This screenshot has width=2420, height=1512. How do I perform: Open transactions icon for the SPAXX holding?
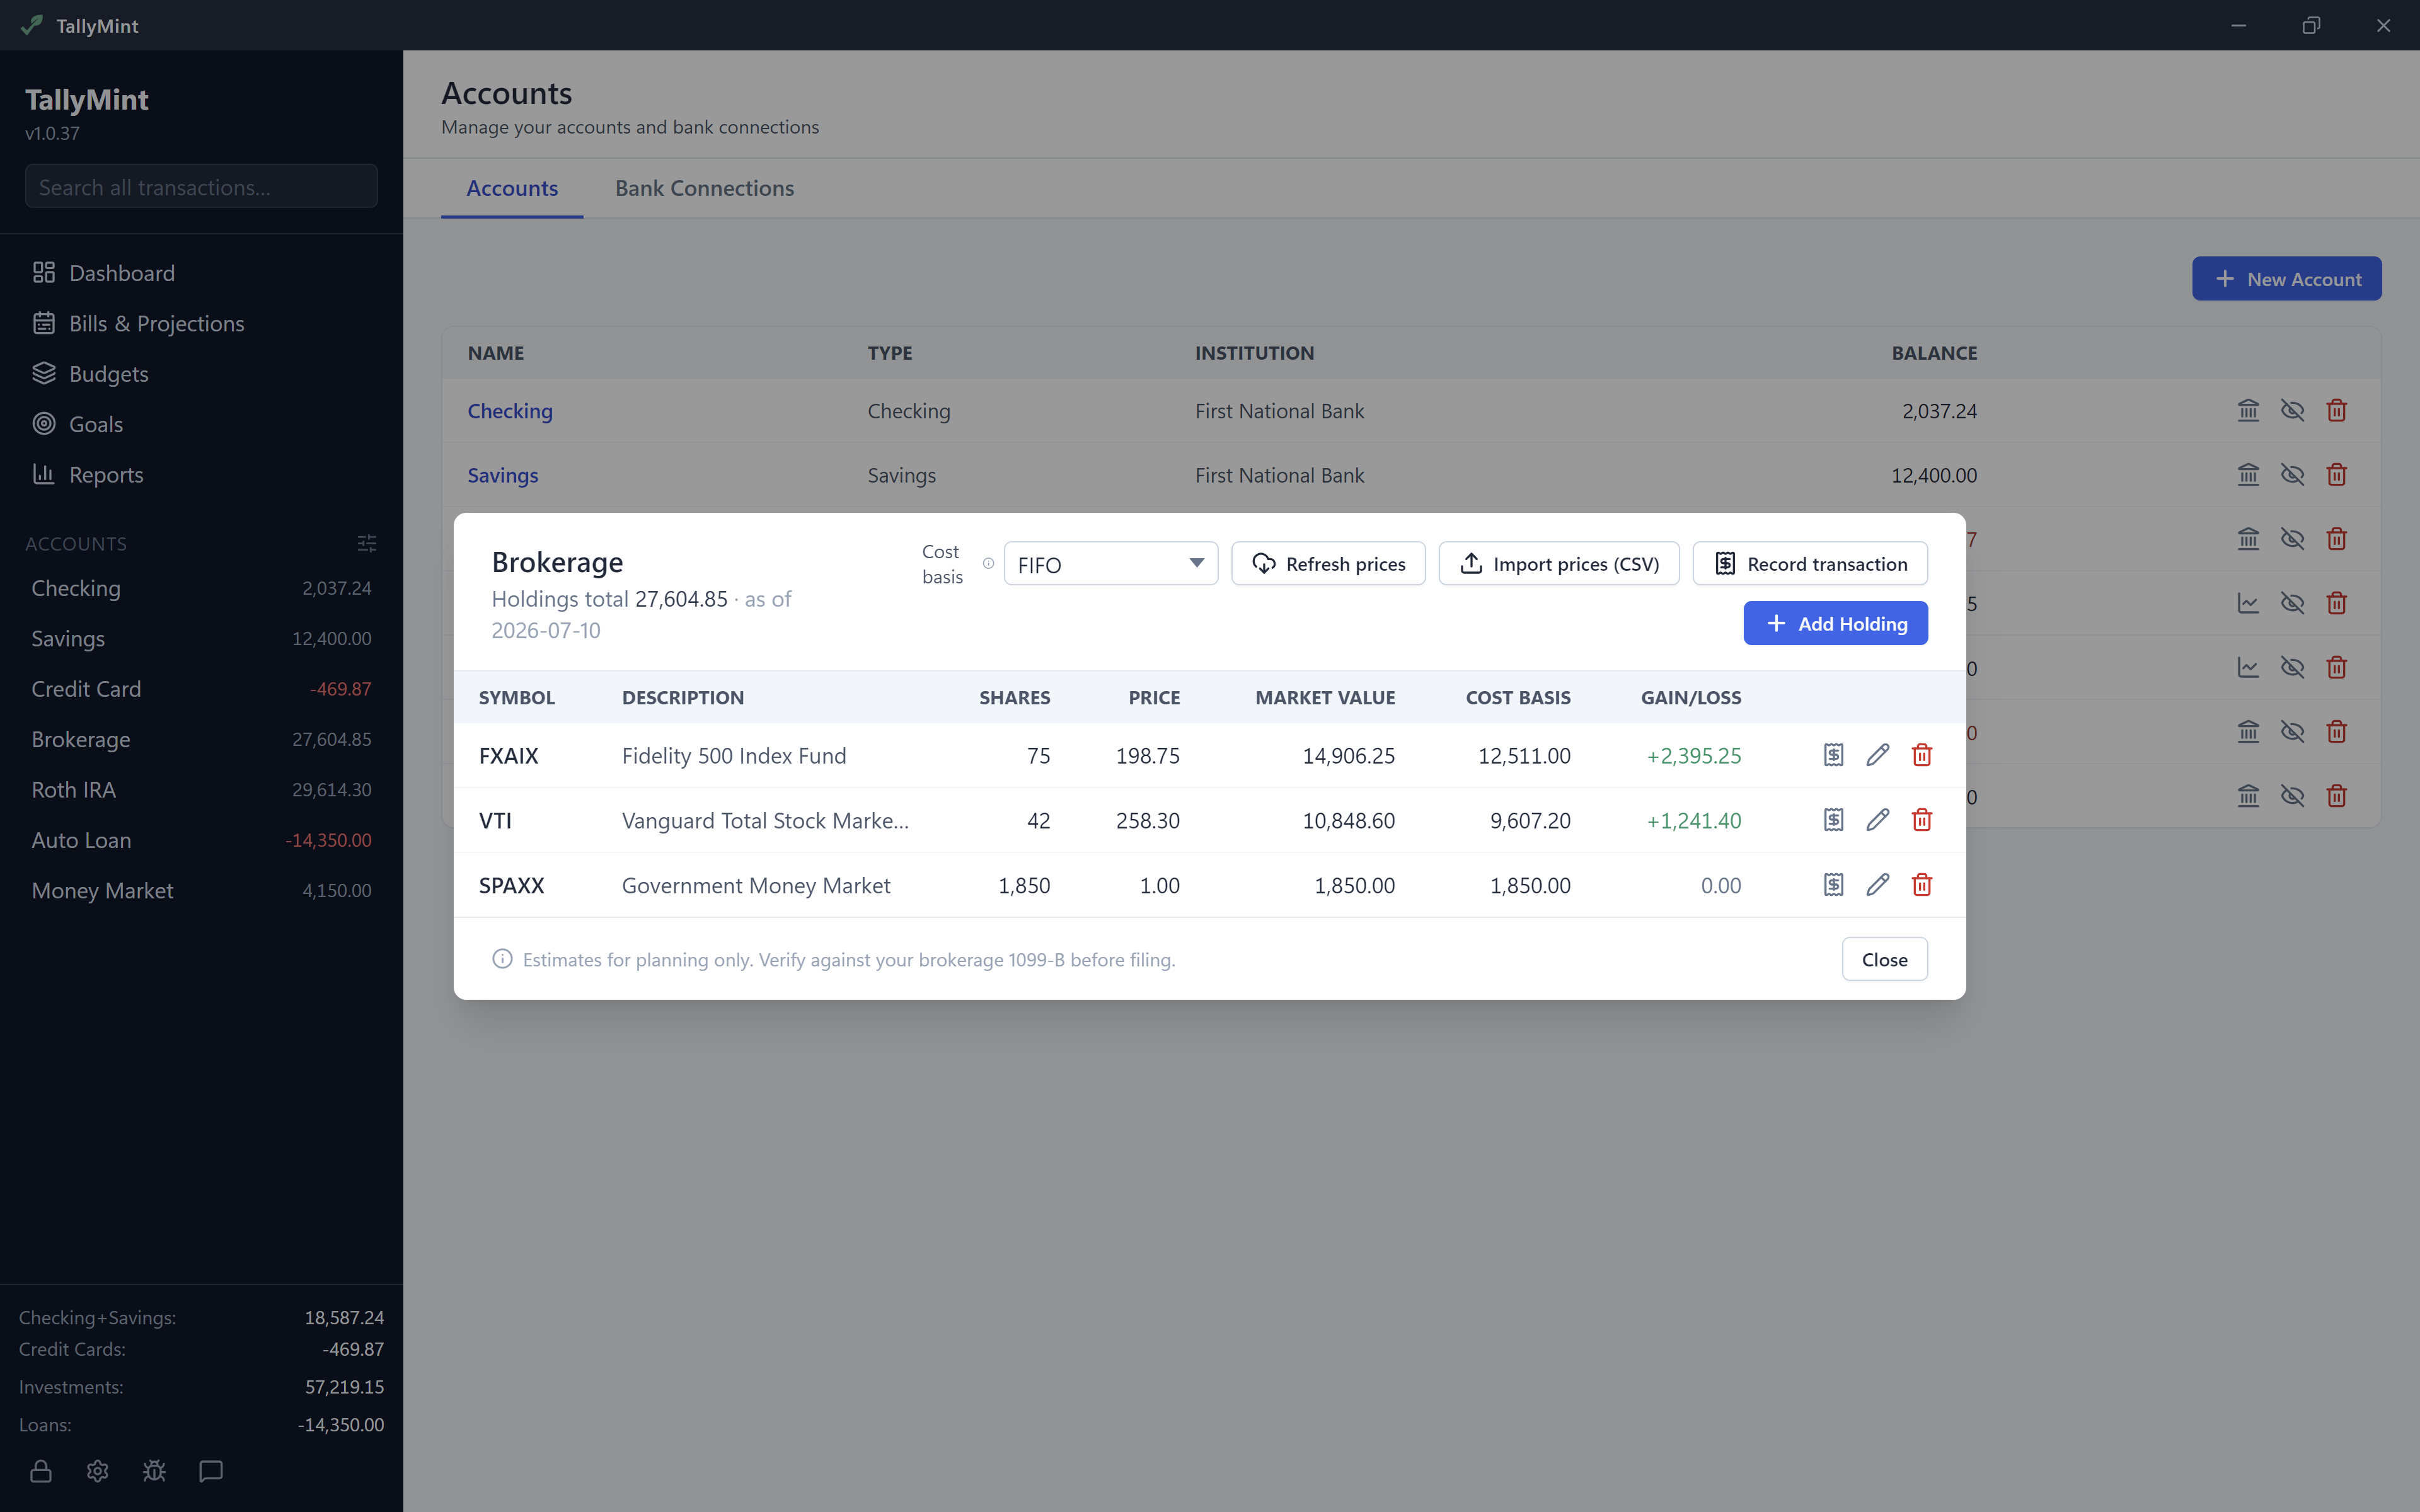pos(1833,885)
